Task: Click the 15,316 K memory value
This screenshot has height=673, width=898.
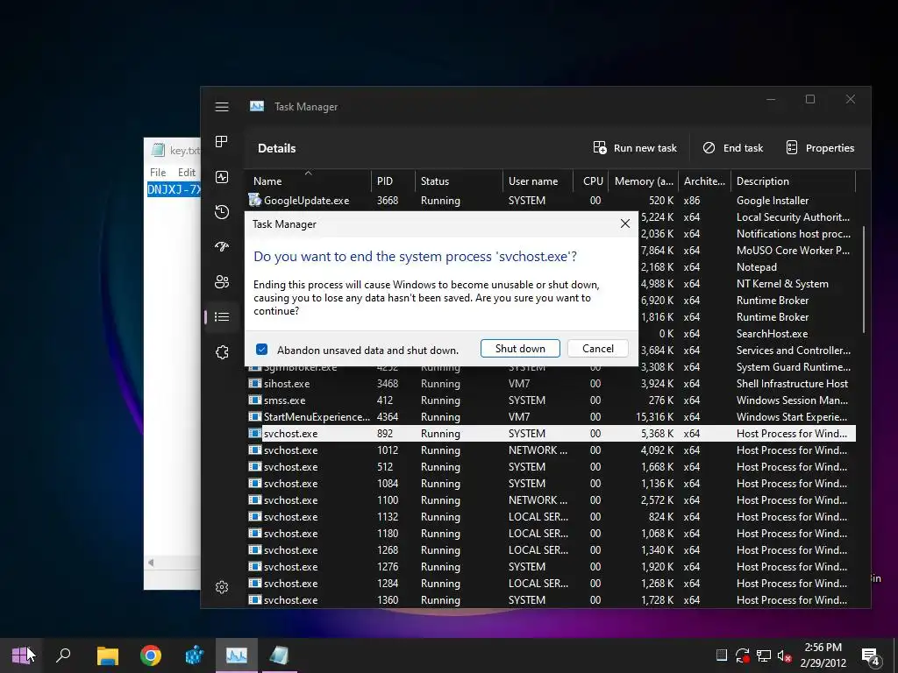Action: point(654,416)
